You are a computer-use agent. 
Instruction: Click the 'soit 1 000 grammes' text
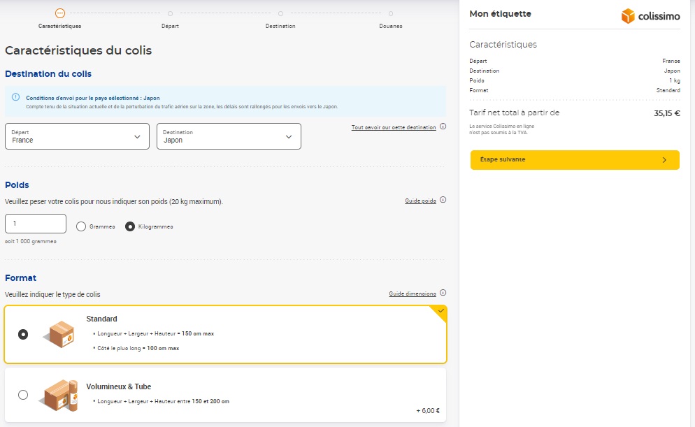(x=31, y=241)
